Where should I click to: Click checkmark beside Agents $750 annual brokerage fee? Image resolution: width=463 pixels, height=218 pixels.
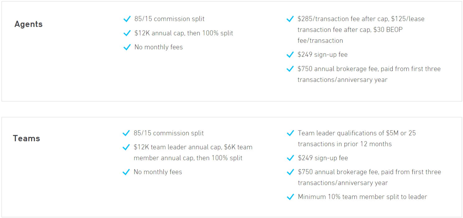click(x=290, y=69)
